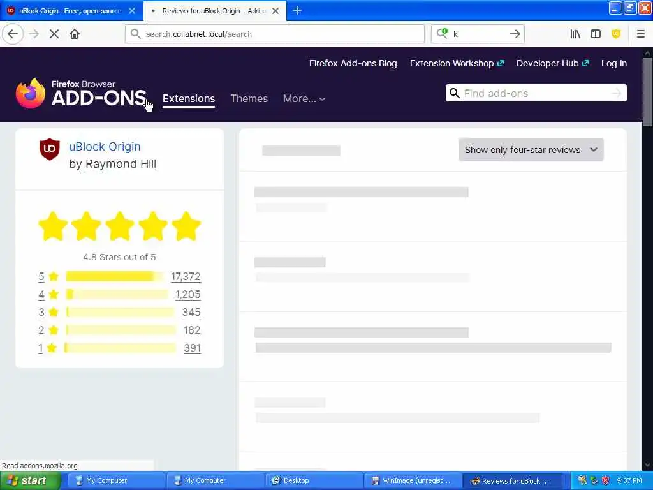Switch to Reviews for uBlock Origin tab
653x490 pixels.
215,11
